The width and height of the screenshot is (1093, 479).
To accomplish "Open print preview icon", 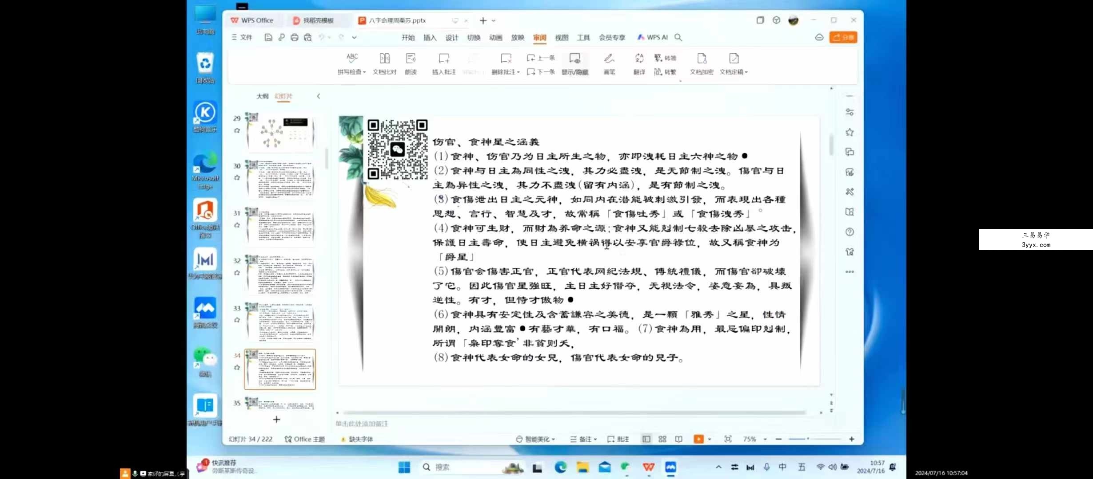I will pyautogui.click(x=307, y=37).
